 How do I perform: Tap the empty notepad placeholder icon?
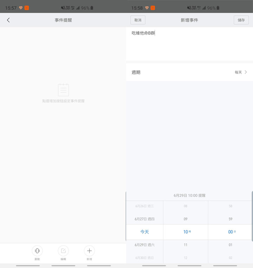[63, 90]
